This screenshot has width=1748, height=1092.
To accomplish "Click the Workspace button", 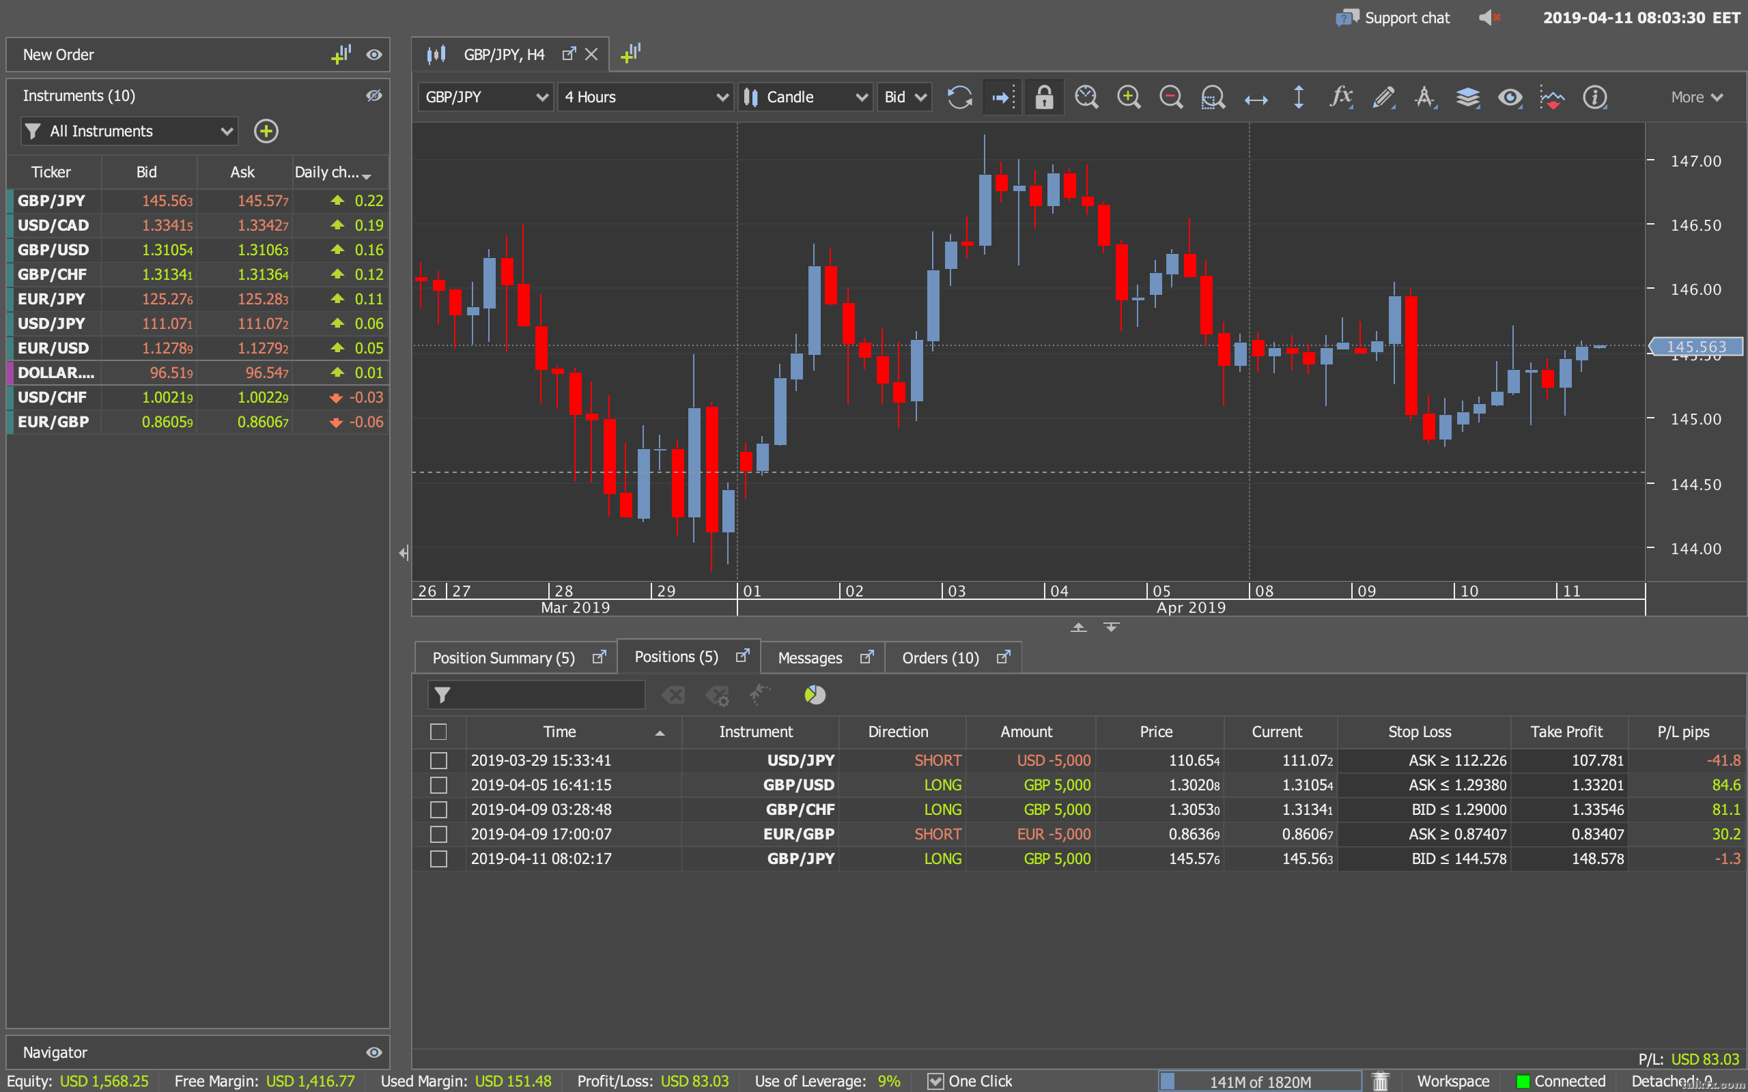I will point(1452,1081).
